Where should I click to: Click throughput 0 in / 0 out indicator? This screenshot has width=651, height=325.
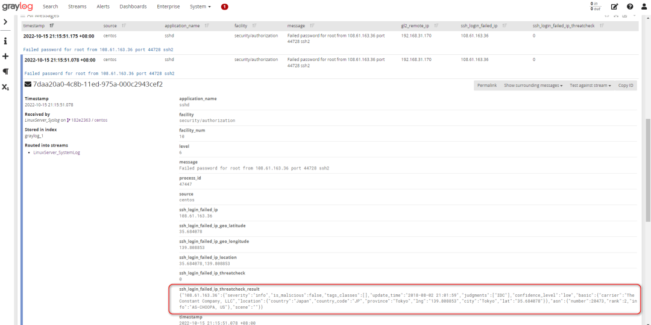pyautogui.click(x=596, y=6)
